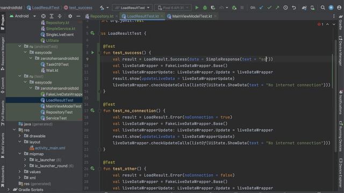Go to previous highlighted error arrow

[327, 24]
